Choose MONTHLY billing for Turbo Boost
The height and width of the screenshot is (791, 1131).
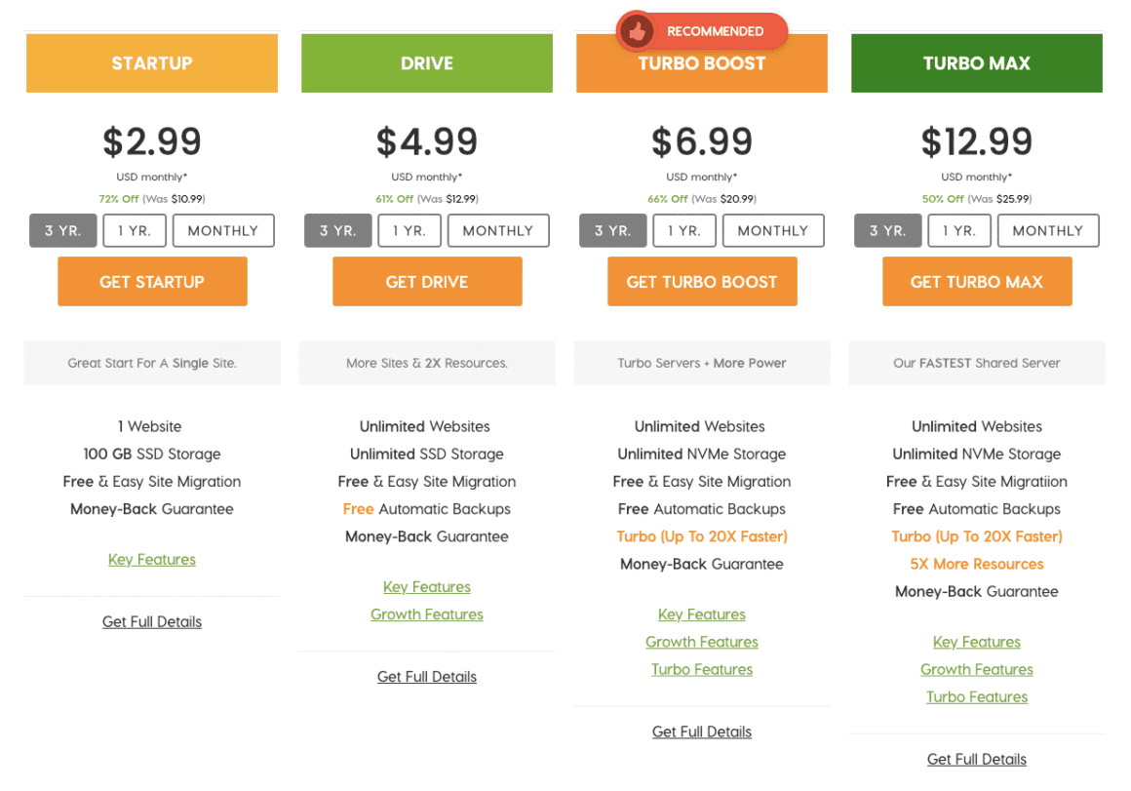[772, 231]
